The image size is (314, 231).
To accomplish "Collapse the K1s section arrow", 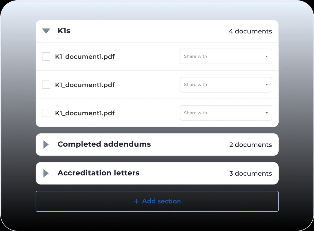I will click(x=46, y=31).
